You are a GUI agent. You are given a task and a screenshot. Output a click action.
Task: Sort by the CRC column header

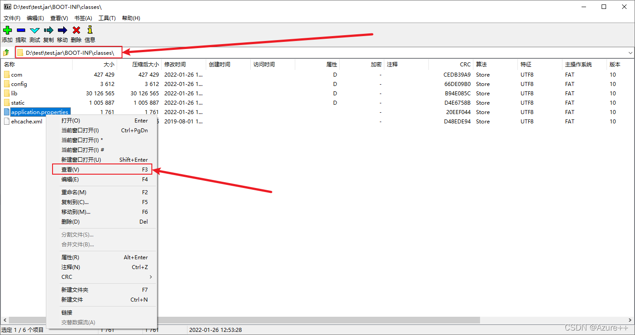[451, 65]
